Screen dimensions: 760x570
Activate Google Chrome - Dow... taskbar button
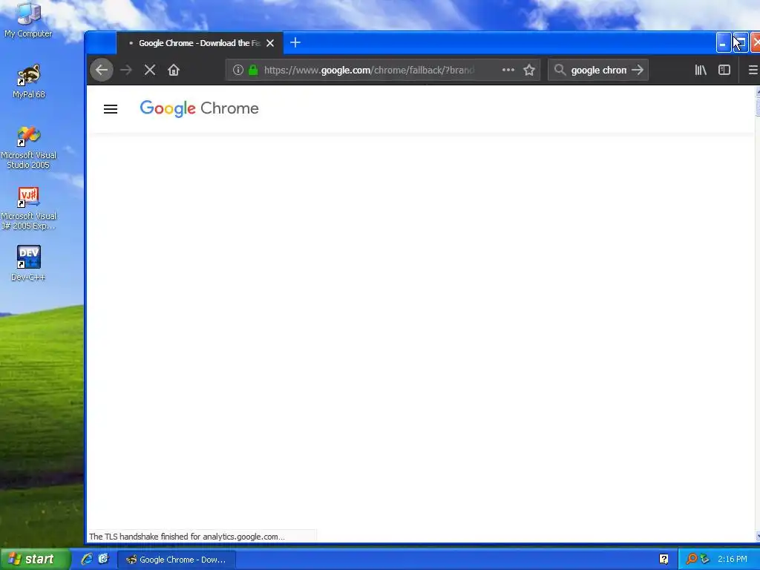177,560
